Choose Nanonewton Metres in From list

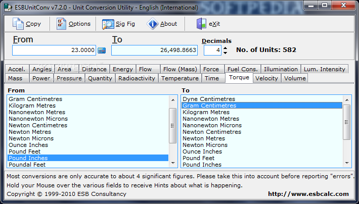(88, 112)
